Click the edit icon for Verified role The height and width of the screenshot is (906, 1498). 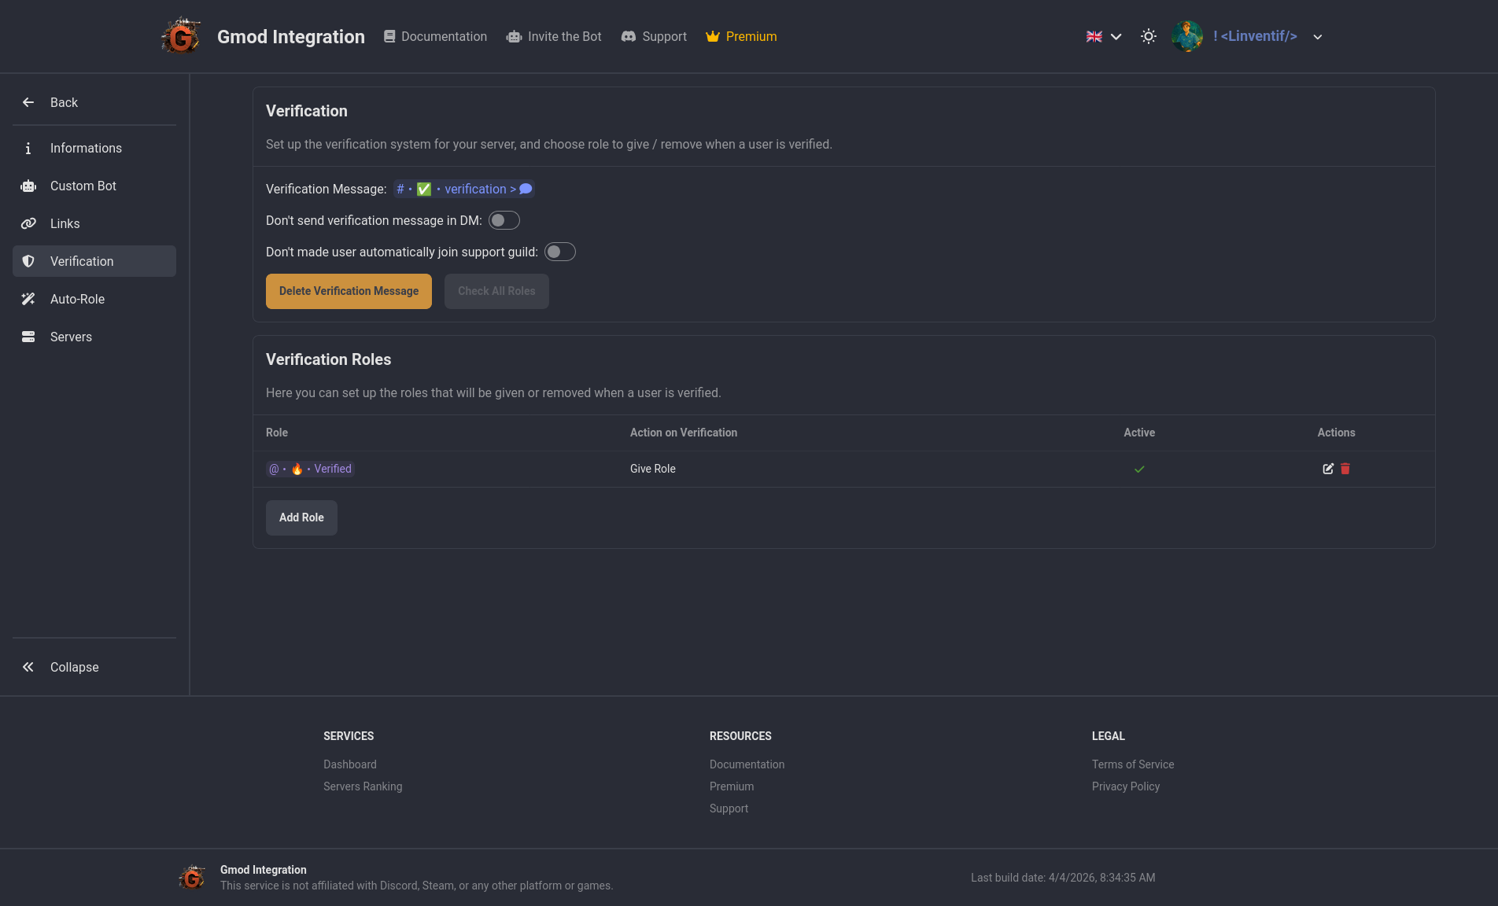pos(1328,469)
